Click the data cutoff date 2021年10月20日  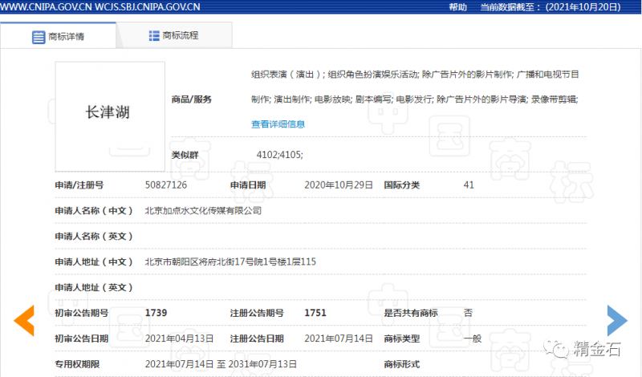[x=583, y=7]
